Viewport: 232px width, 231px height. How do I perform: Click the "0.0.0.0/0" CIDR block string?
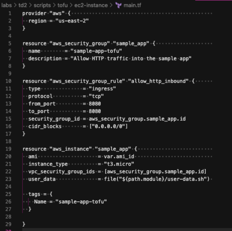click(x=108, y=126)
